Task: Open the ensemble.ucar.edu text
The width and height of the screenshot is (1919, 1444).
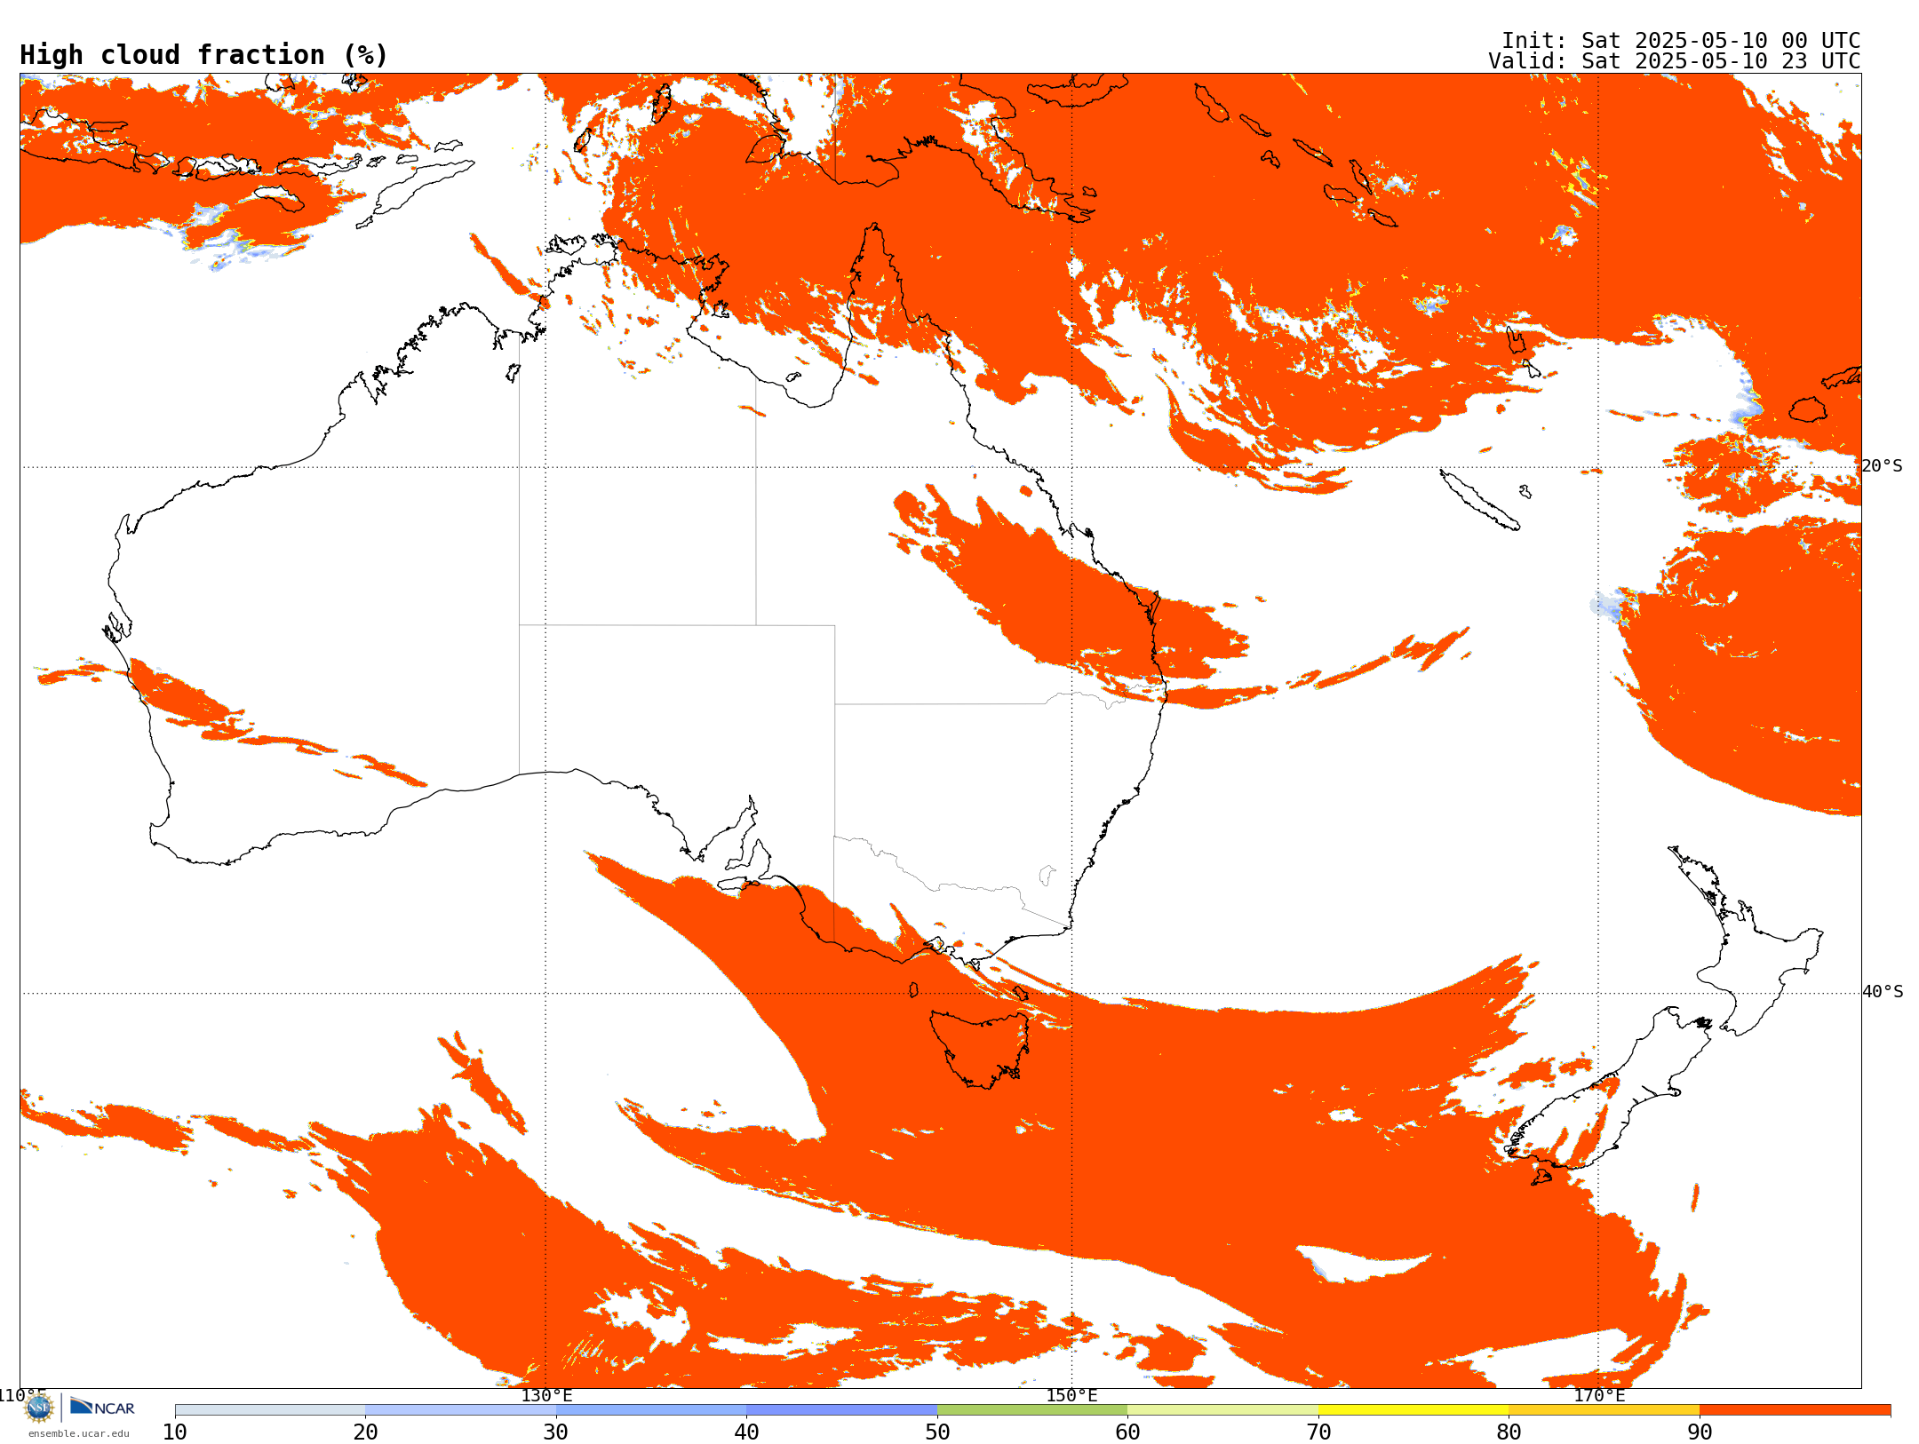Action: pos(78,1433)
